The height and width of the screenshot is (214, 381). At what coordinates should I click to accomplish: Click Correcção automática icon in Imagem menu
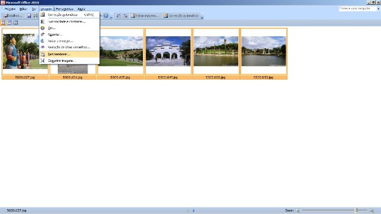[42, 14]
